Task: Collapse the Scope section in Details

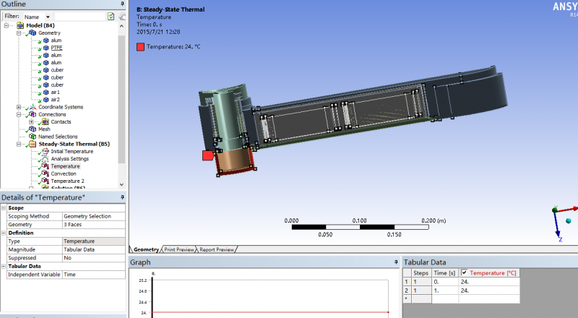Action: pyautogui.click(x=4, y=208)
